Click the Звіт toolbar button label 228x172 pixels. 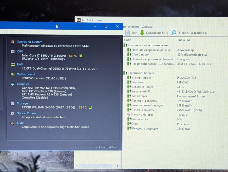pyautogui.click(x=134, y=33)
